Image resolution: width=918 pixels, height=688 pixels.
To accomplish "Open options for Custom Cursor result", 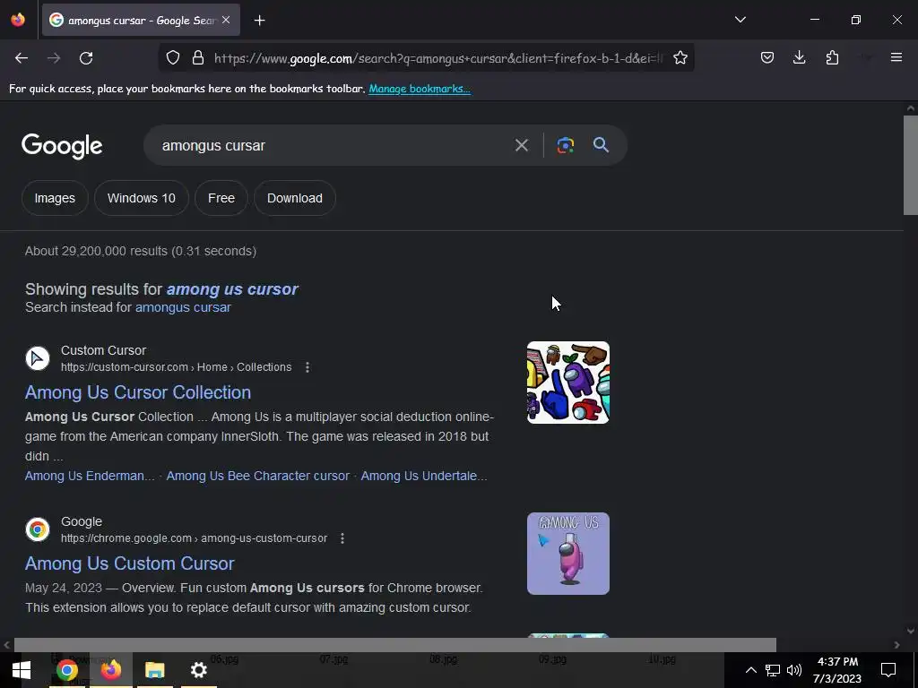I will [307, 367].
